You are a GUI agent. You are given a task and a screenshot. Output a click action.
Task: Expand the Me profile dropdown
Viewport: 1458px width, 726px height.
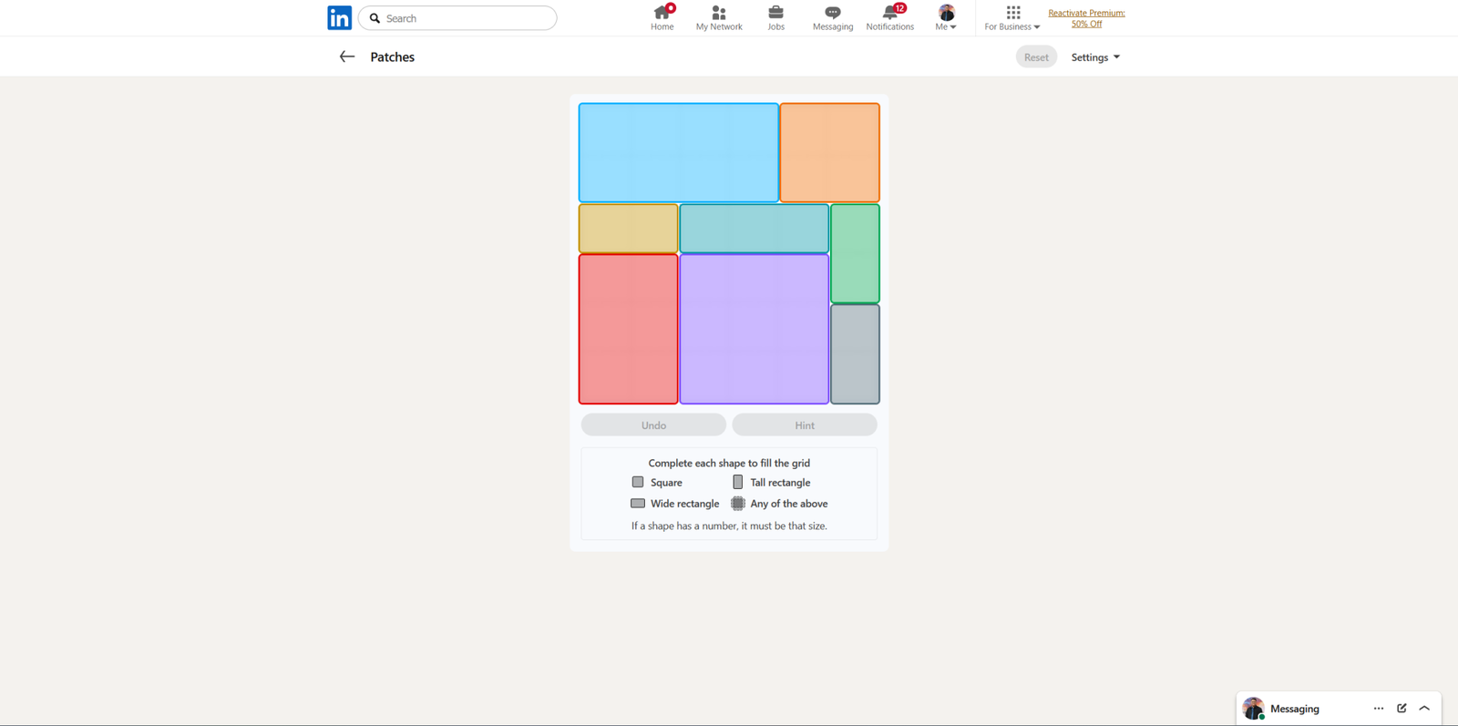tap(946, 17)
